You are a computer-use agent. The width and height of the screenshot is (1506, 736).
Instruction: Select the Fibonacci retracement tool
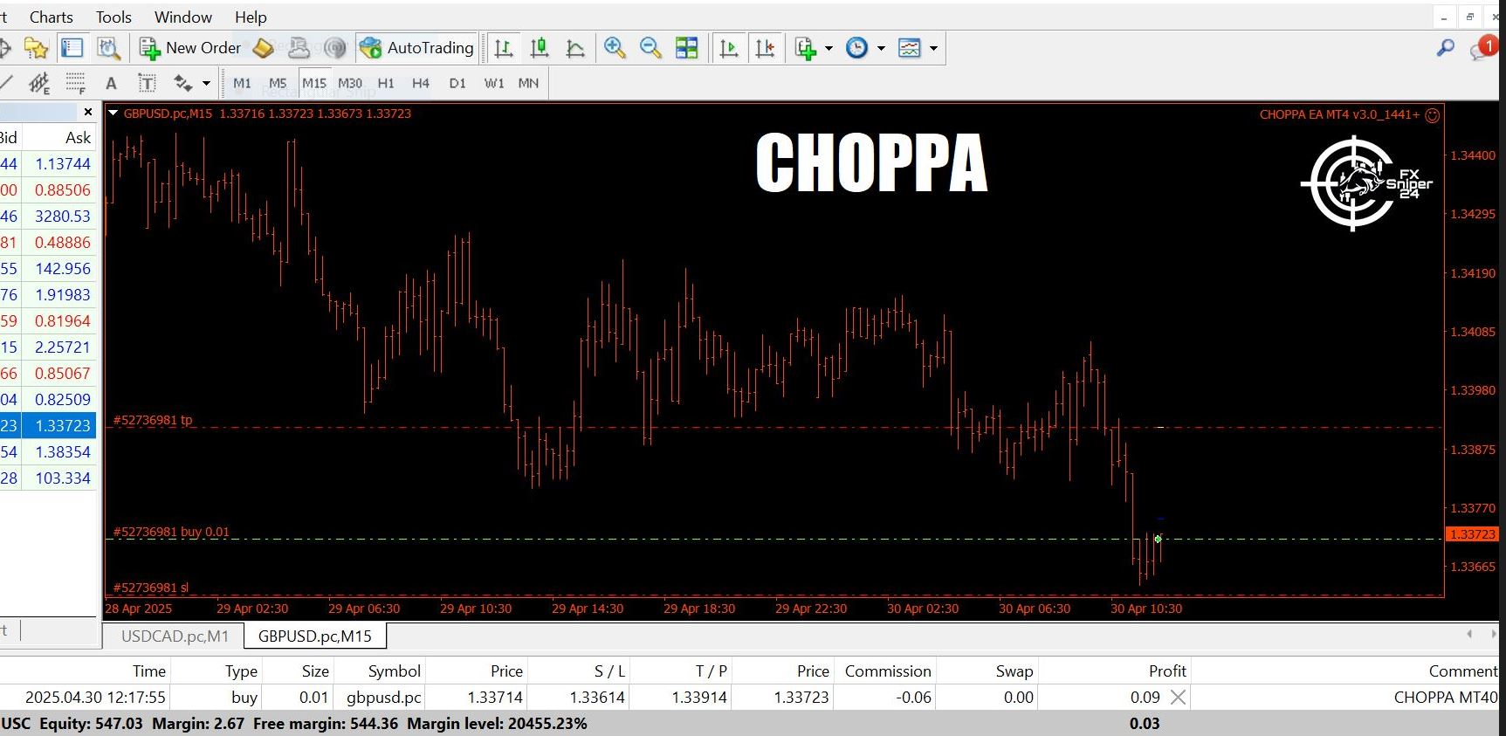point(76,83)
